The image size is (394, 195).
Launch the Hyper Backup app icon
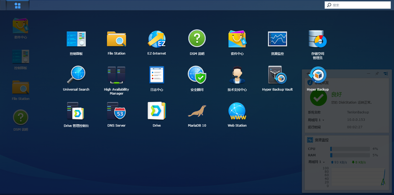(x=318, y=75)
